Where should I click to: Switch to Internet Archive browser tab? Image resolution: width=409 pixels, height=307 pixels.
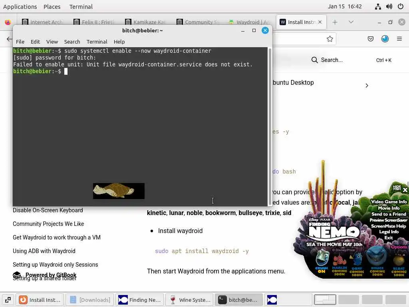pyautogui.click(x=42, y=22)
